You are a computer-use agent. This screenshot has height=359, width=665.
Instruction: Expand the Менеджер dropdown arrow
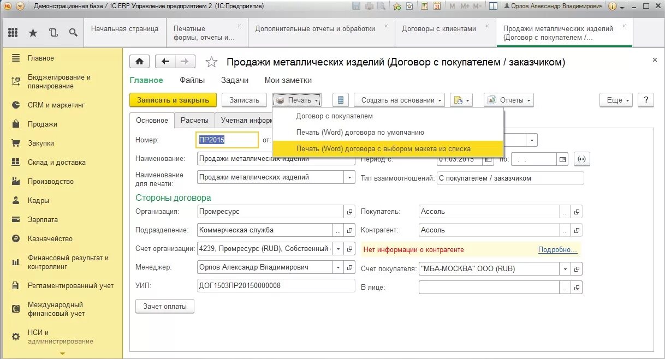click(x=338, y=267)
